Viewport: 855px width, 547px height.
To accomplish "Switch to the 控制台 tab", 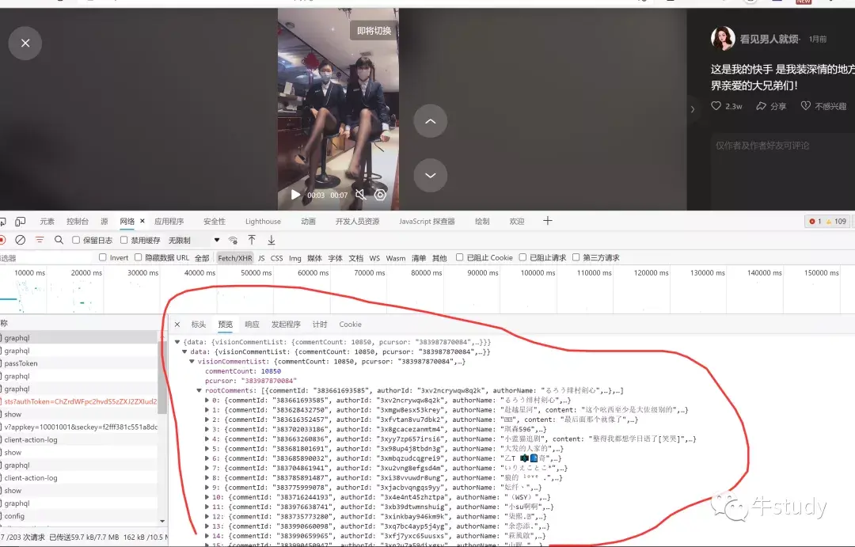I will click(x=78, y=222).
